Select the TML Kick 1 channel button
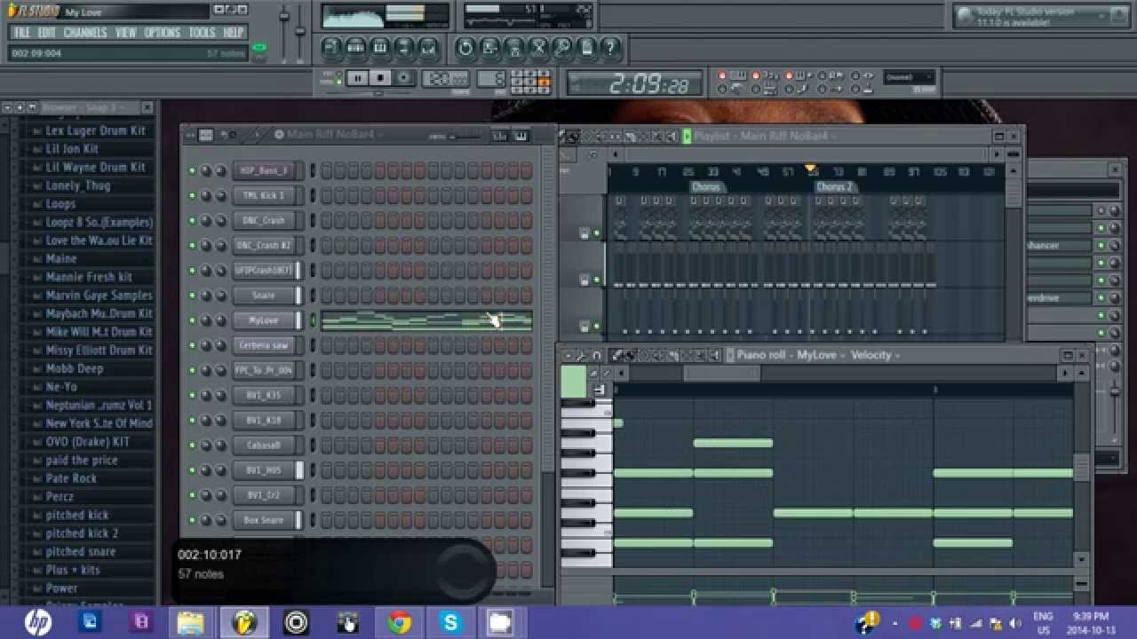The width and height of the screenshot is (1137, 639). pyautogui.click(x=264, y=195)
